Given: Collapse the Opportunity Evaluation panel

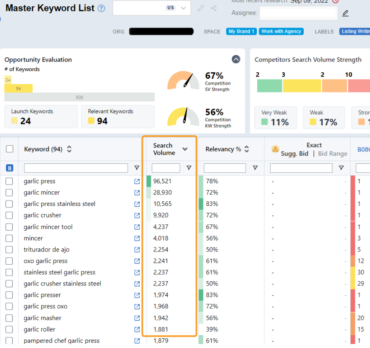Looking at the screenshot, I should 236,59.
